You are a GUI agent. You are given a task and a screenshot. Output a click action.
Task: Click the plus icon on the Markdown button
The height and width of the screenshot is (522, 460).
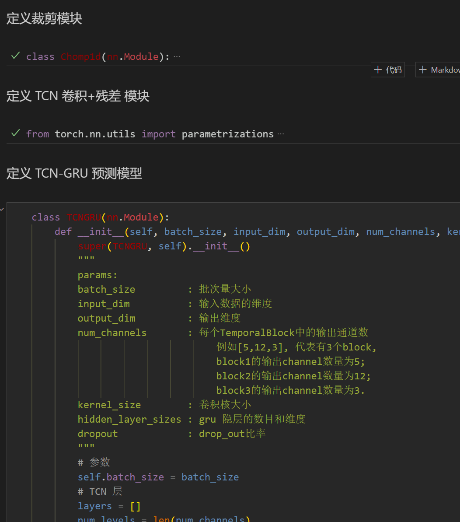click(x=423, y=69)
